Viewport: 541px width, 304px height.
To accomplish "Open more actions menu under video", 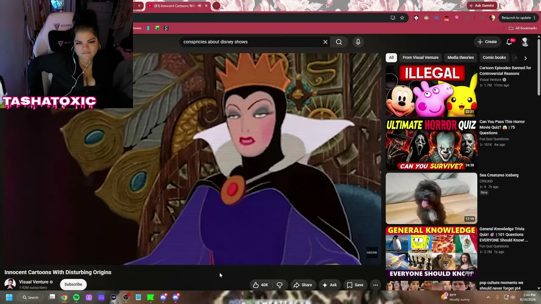I will 375,285.
